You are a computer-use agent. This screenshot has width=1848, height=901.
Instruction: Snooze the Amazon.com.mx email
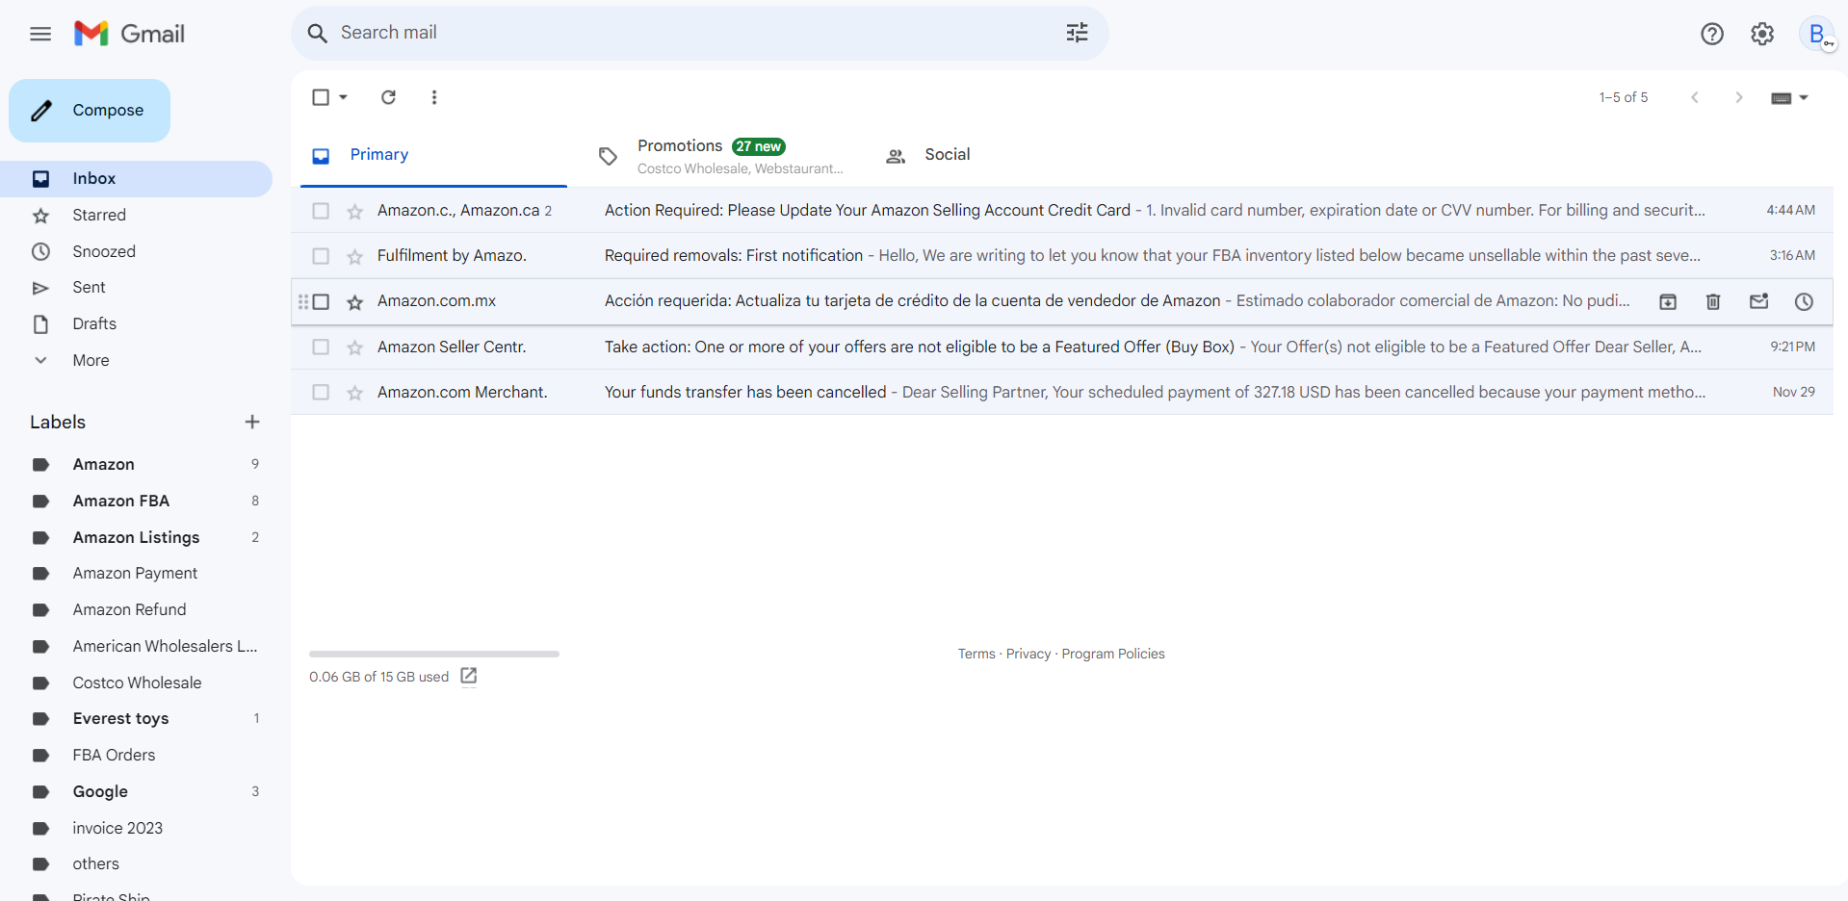coord(1804,301)
